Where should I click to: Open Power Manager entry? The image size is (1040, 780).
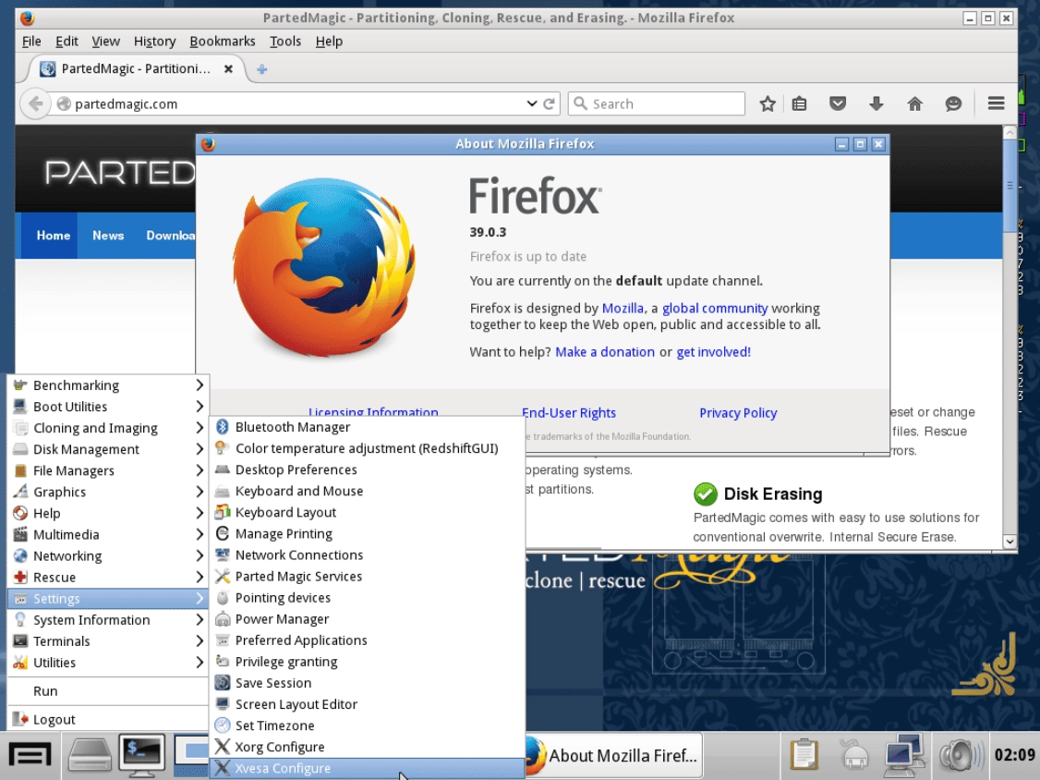coord(368,618)
